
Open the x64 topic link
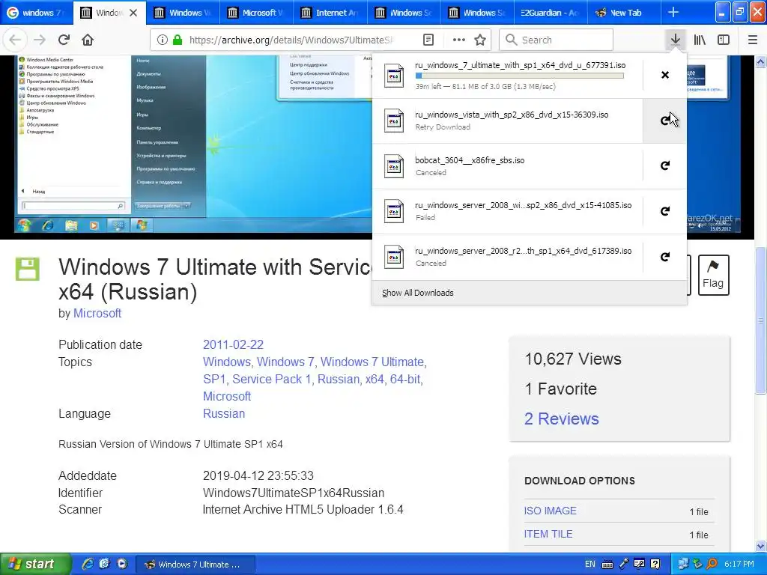tap(375, 379)
